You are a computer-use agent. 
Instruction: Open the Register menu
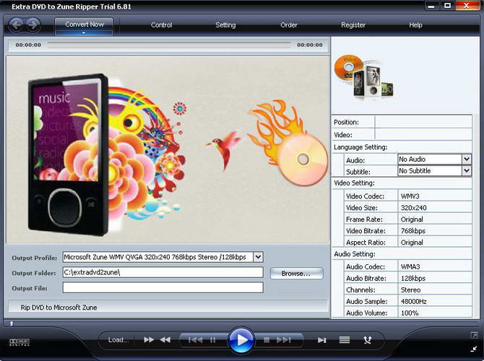click(x=353, y=25)
